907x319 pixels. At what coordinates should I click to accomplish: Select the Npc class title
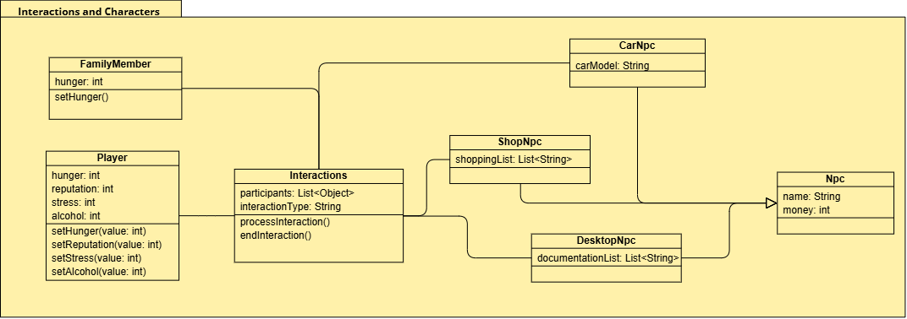[835, 179]
